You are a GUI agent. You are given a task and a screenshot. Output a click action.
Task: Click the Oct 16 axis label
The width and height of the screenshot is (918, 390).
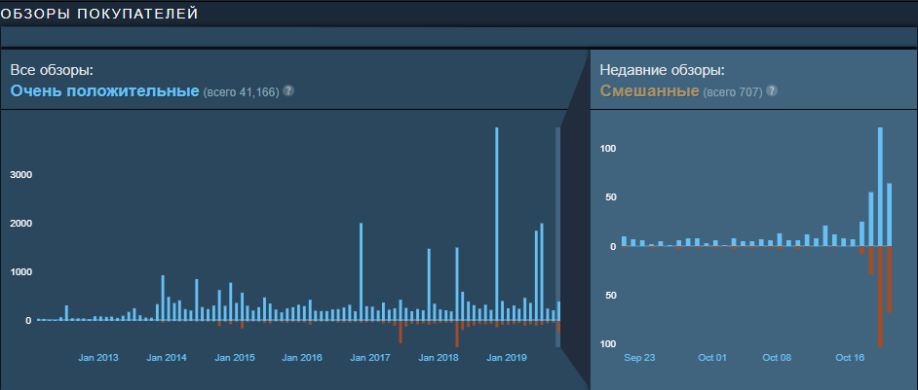[850, 358]
